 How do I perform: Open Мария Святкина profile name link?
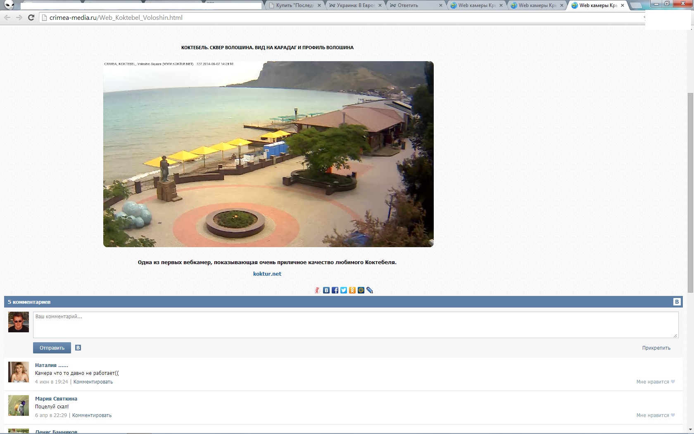[x=56, y=398]
